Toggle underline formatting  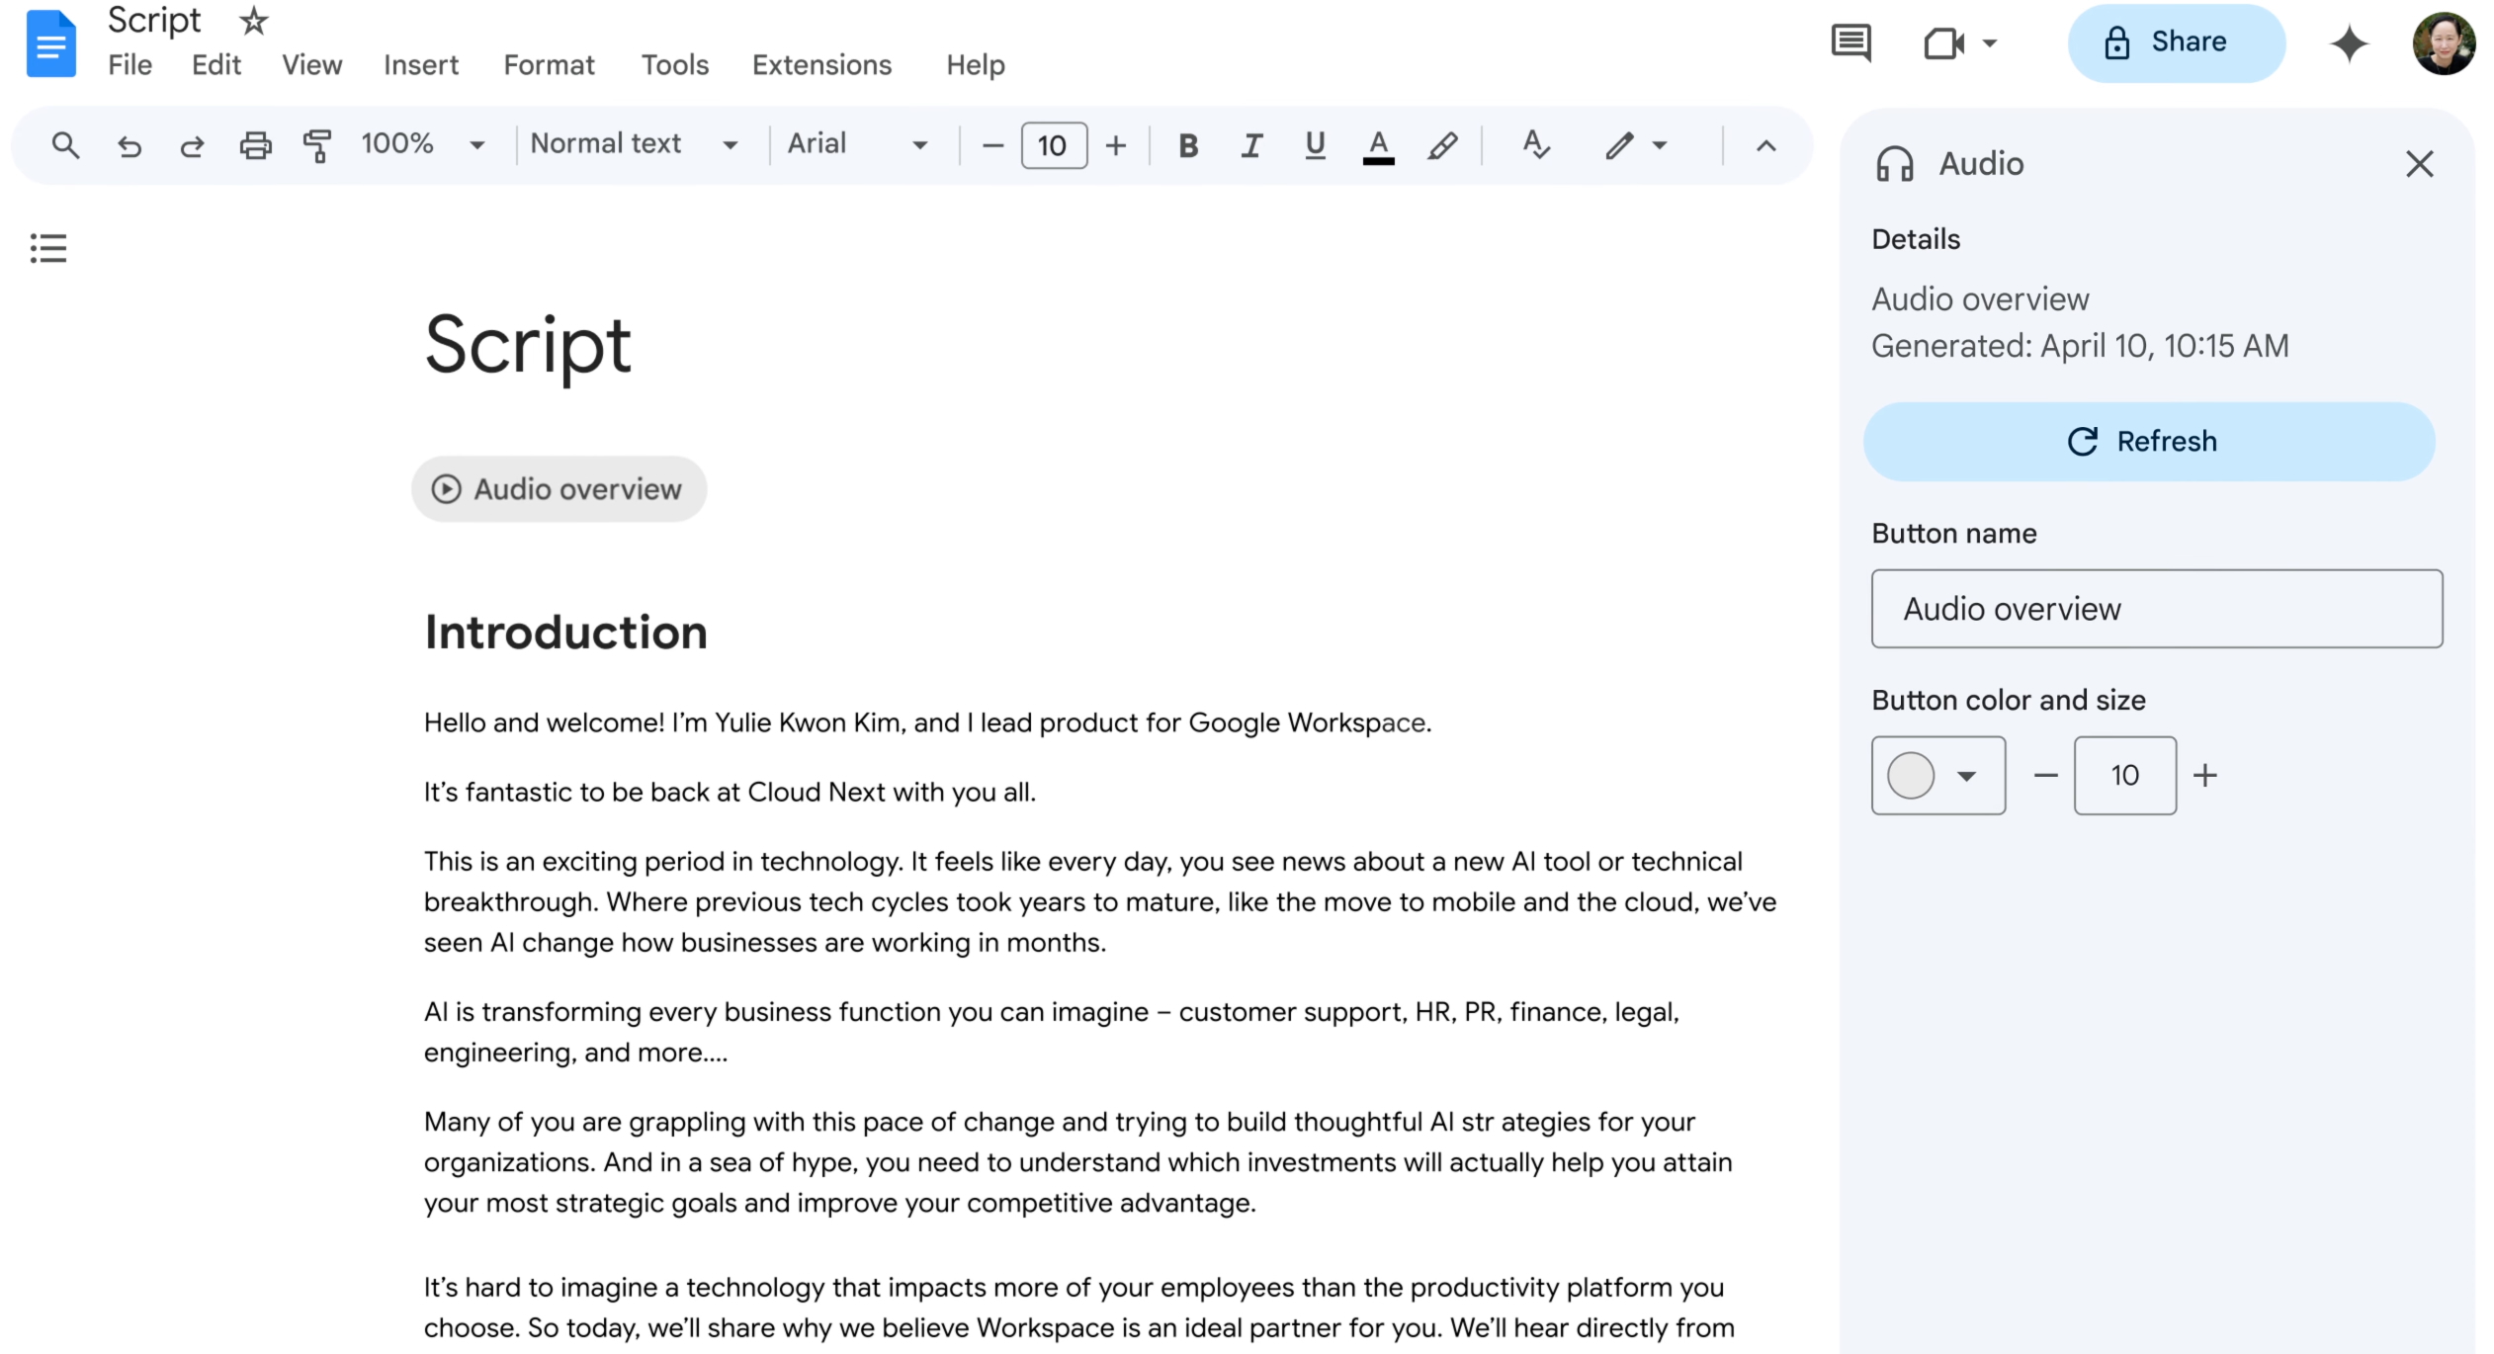(1314, 145)
